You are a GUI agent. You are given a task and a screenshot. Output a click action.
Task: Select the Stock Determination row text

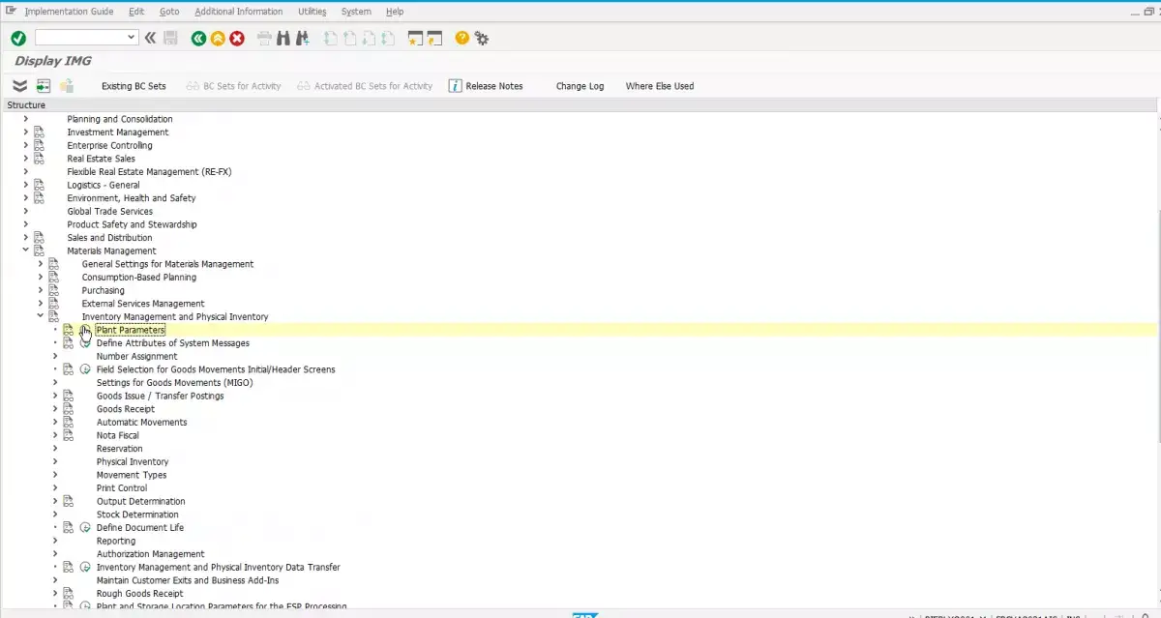pos(137,515)
